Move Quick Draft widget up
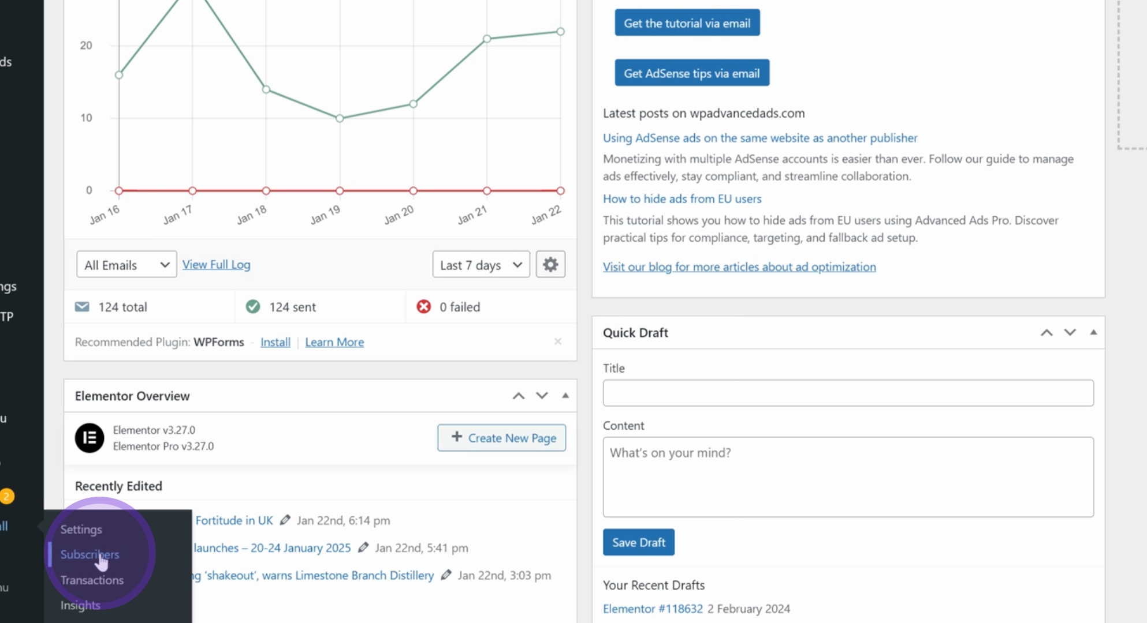The image size is (1147, 623). tap(1047, 332)
